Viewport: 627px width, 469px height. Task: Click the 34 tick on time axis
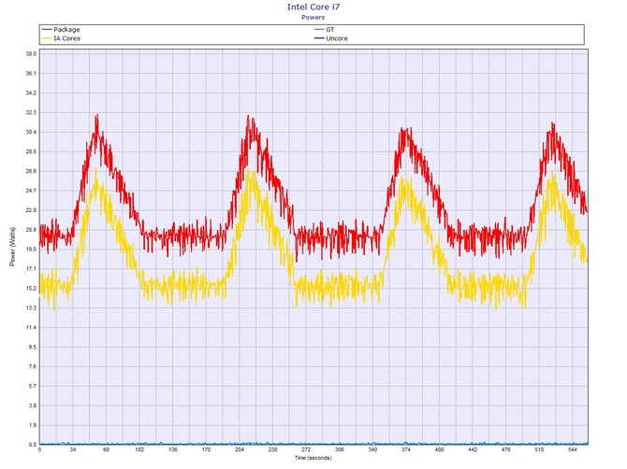click(x=74, y=451)
